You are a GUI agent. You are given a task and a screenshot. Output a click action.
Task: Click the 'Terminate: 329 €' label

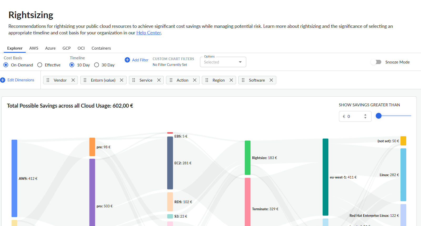pos(265,209)
